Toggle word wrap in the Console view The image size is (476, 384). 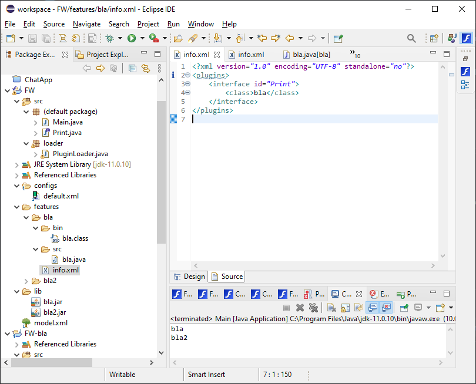[x=357, y=307]
